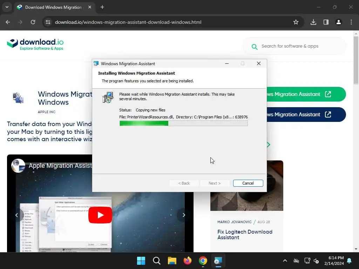The image size is (359, 269).
Task: Open File Explorer from taskbar
Action: pos(172,261)
